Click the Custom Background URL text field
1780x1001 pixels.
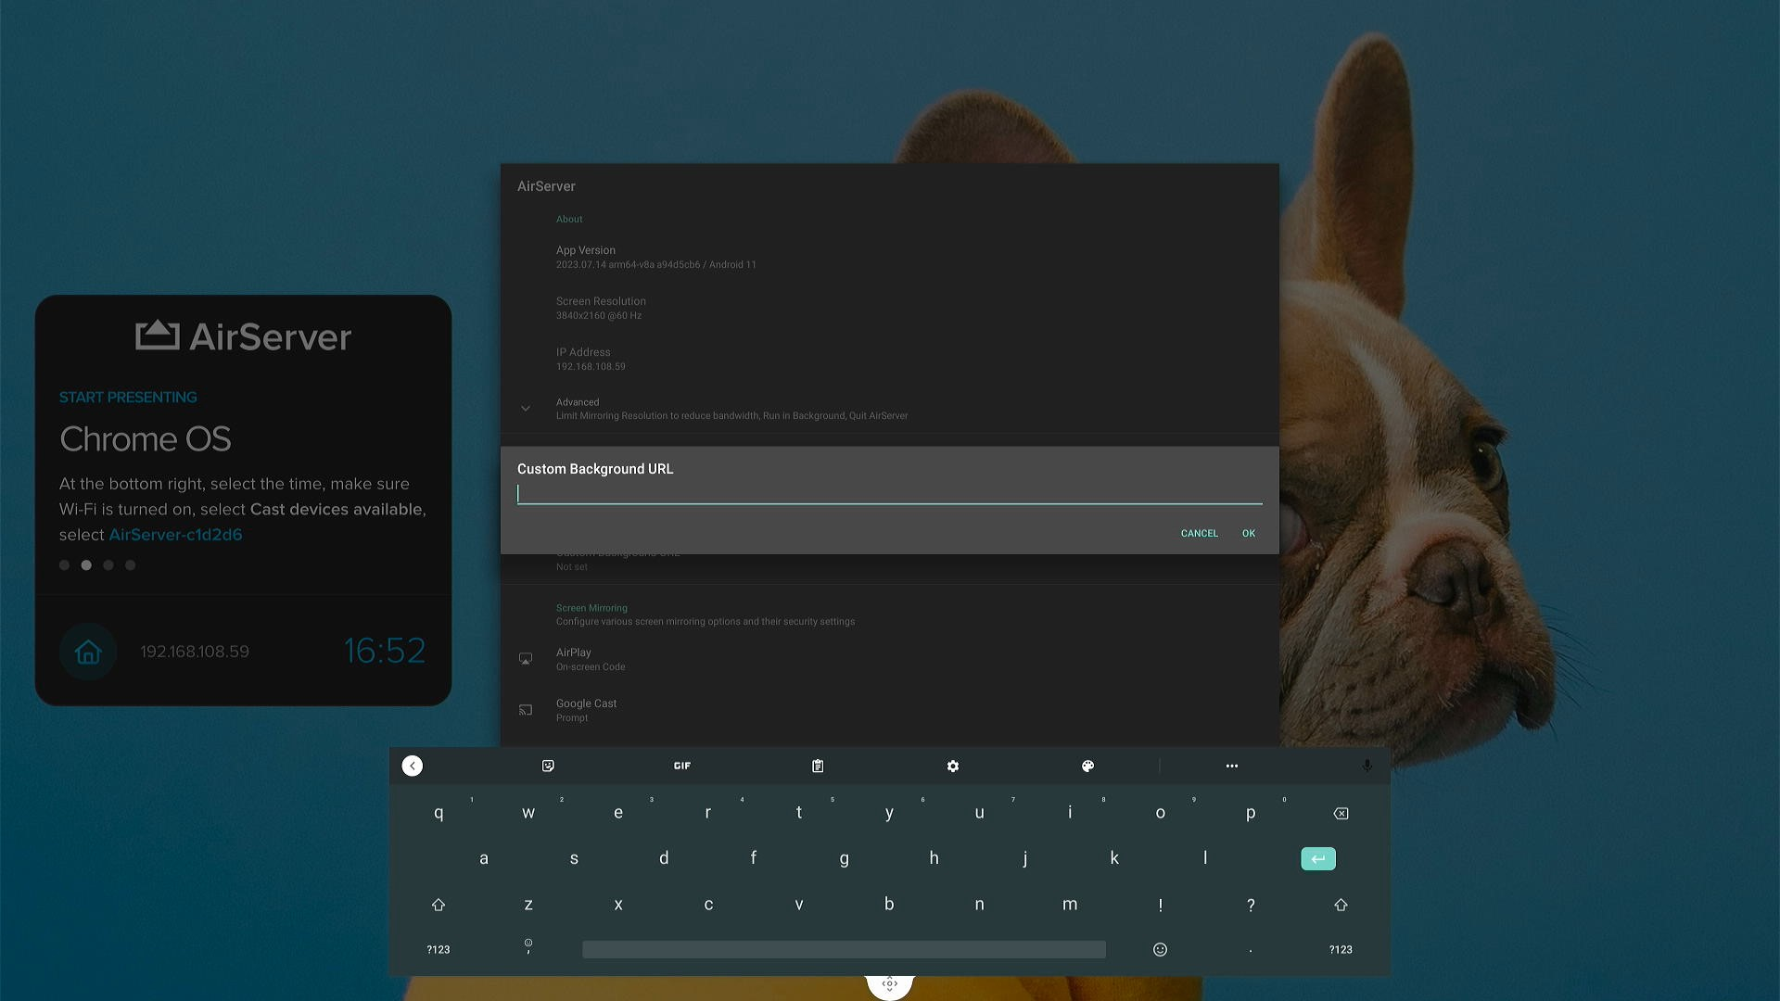click(888, 494)
